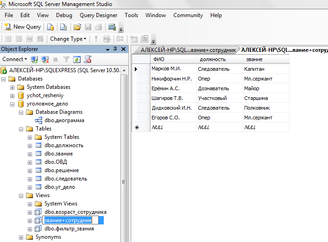
Task: Toggle Object Explorer auto-hide pin
Action: (115, 49)
